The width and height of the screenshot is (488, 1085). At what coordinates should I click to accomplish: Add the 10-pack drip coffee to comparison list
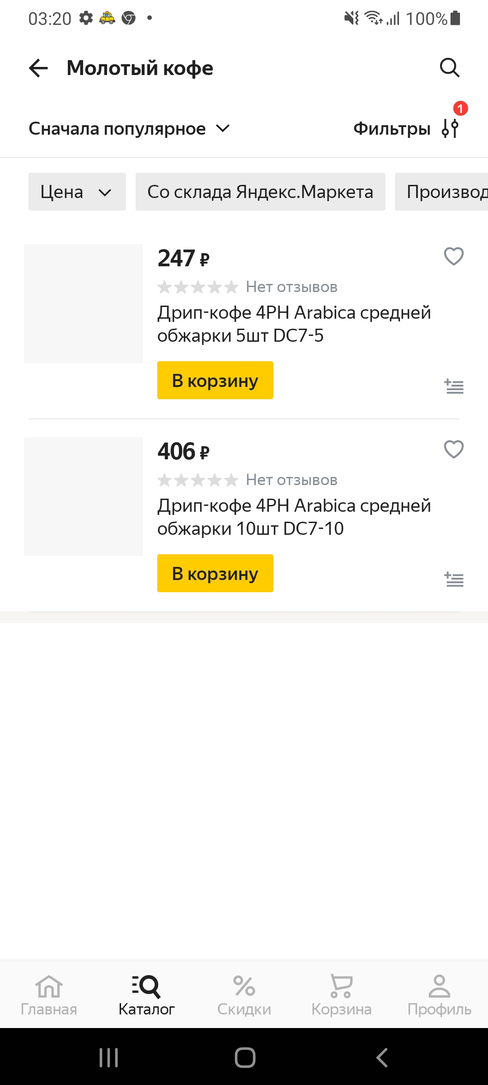click(453, 579)
